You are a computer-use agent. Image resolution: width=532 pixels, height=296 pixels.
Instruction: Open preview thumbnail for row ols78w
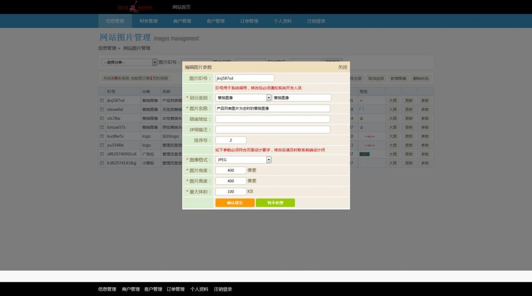[361, 118]
